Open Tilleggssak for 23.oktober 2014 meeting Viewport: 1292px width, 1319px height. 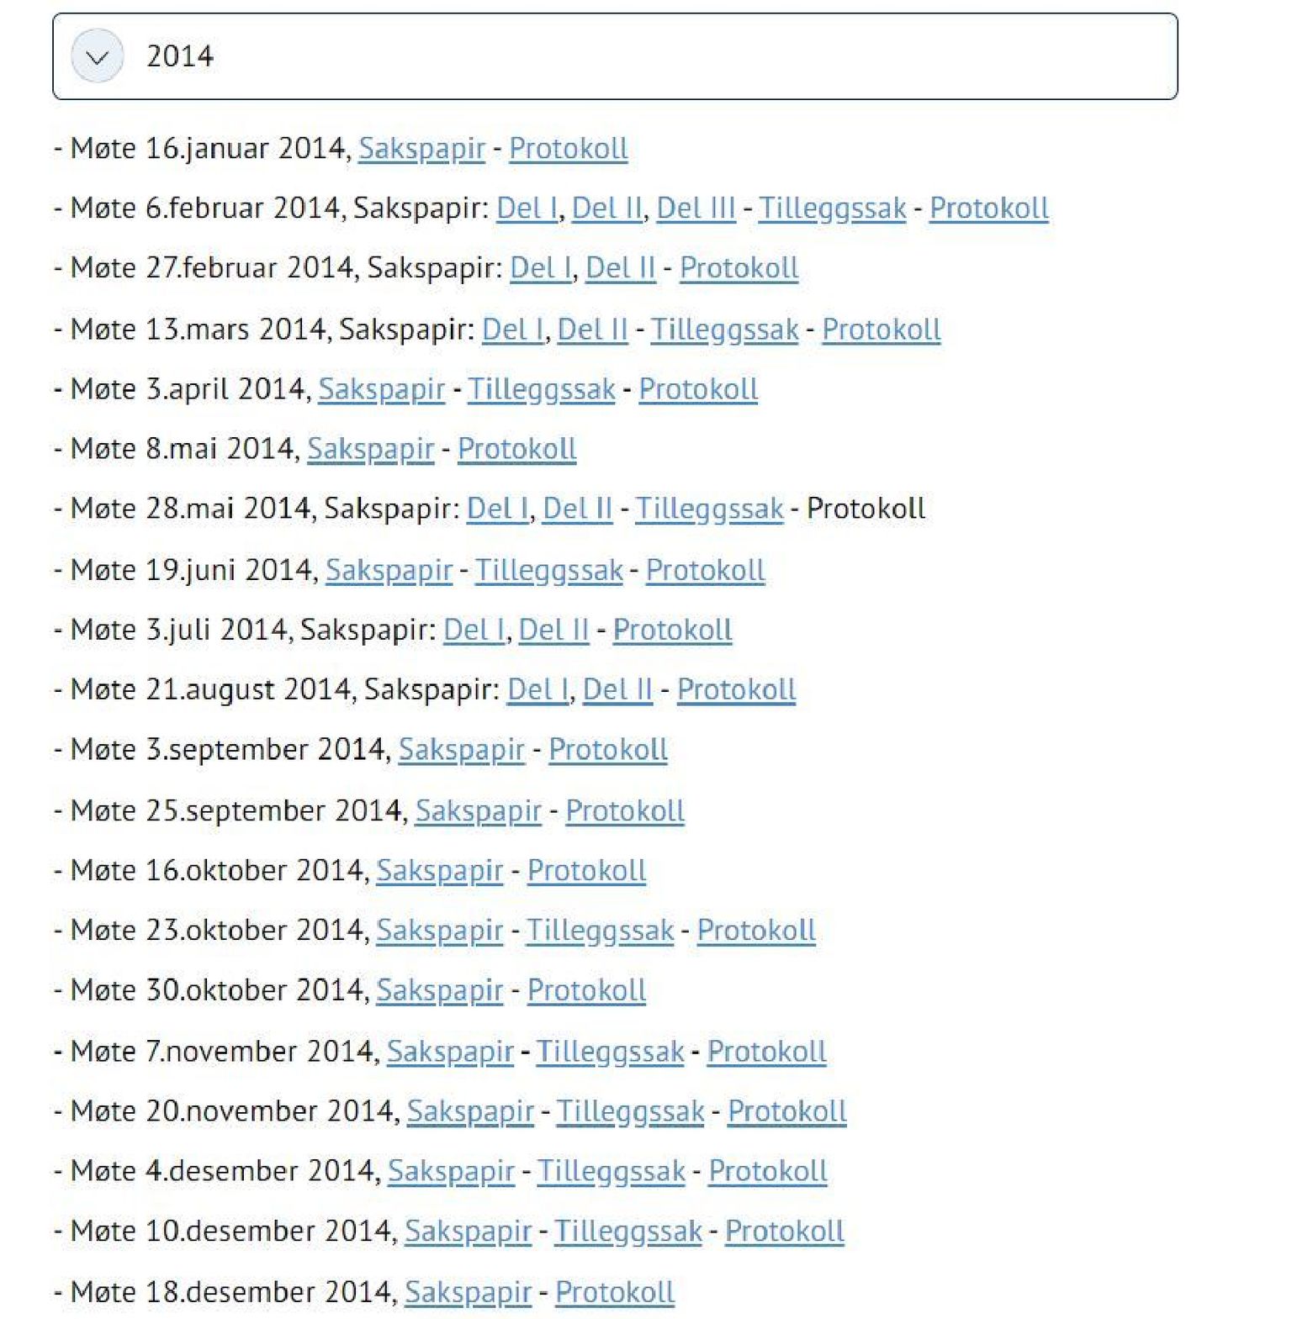pos(601,931)
